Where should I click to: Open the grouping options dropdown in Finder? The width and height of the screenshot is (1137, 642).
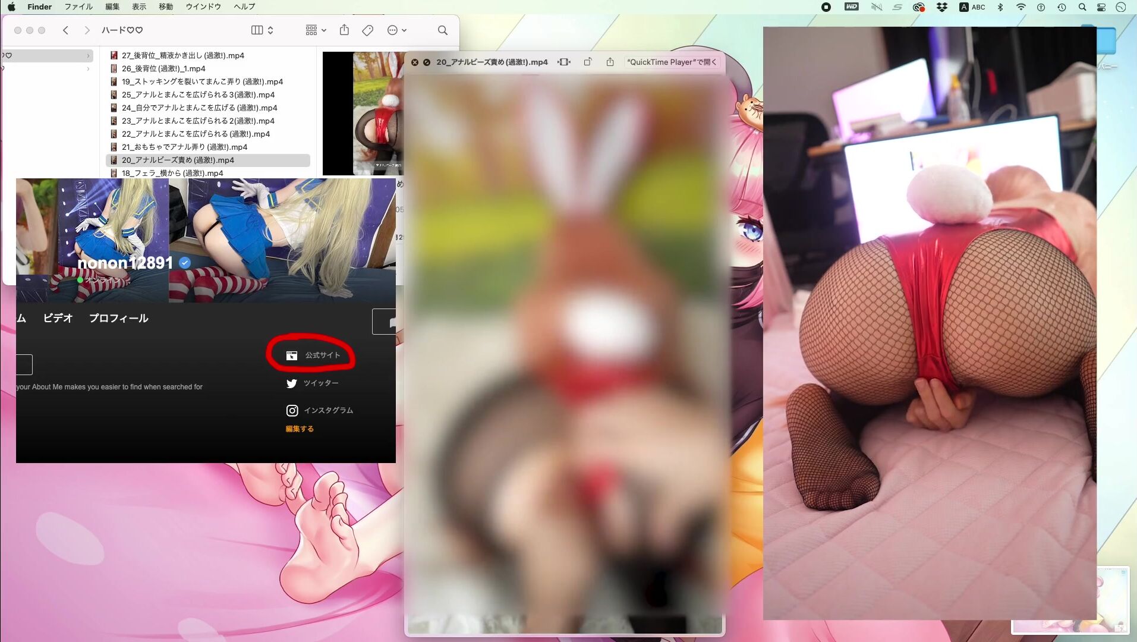coord(316,30)
